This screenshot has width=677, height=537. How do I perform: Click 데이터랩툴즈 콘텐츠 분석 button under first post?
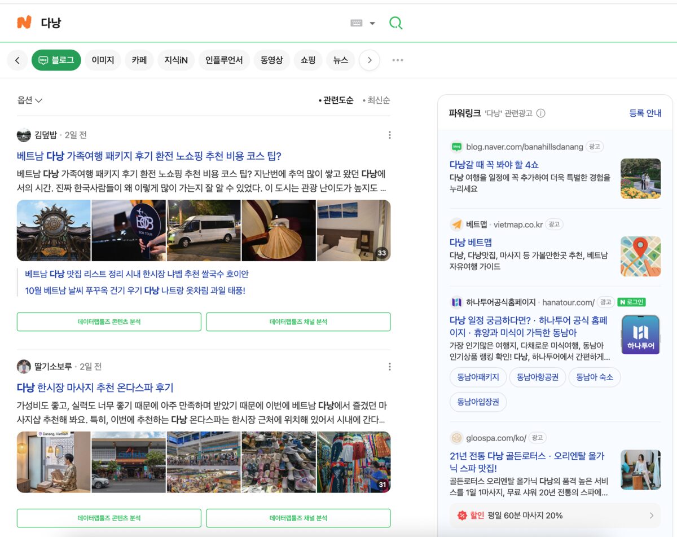[x=109, y=322]
